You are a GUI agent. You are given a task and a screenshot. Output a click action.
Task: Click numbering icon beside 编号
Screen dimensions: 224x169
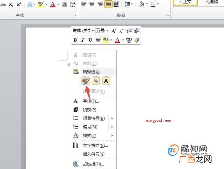click(x=75, y=127)
